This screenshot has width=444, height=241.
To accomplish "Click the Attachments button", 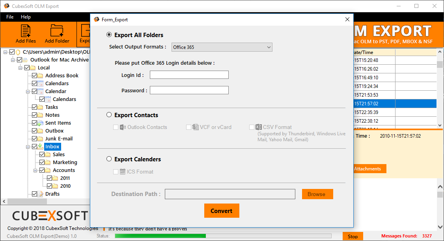I will (369, 169).
